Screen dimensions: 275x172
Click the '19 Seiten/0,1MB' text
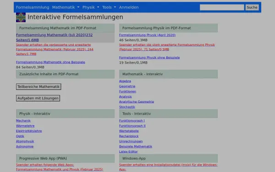click(133, 63)
